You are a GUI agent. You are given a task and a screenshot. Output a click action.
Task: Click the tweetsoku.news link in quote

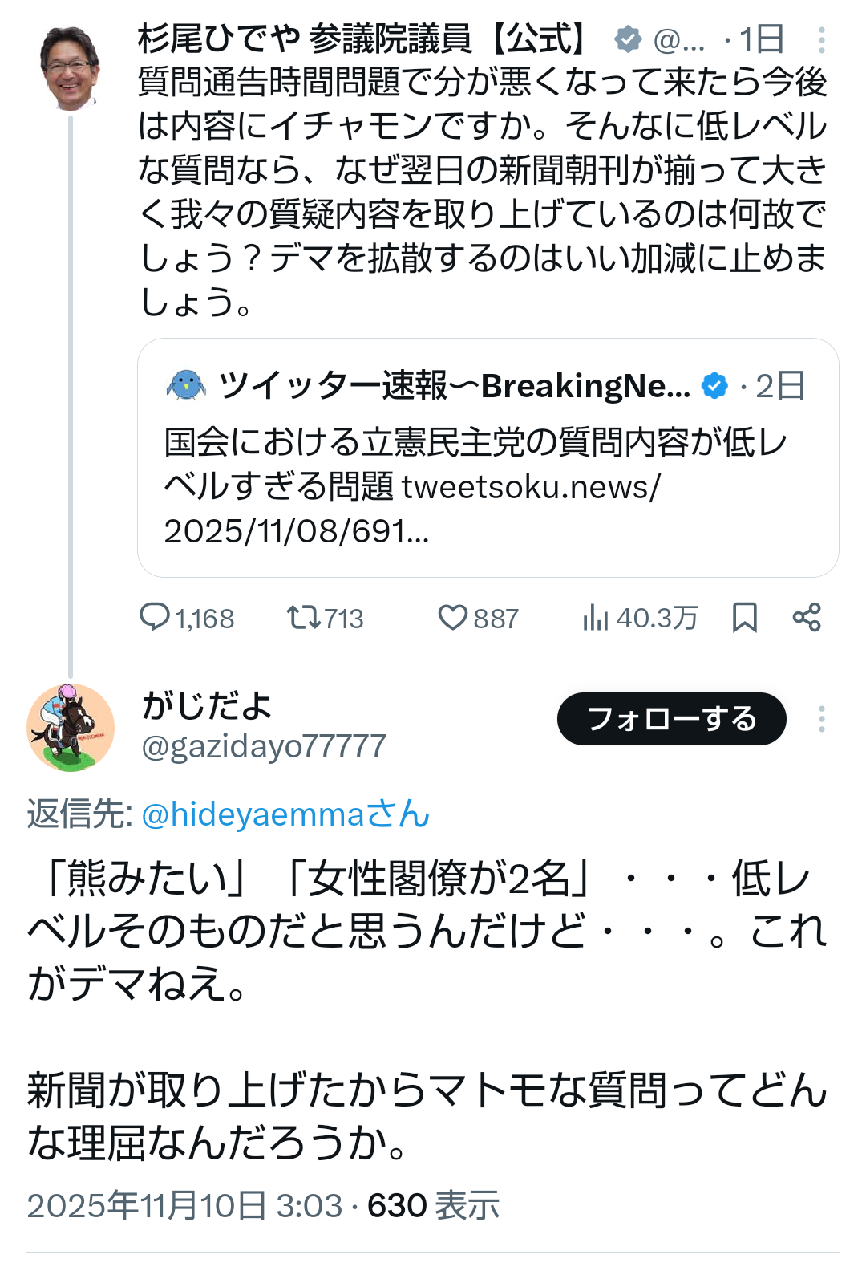(531, 486)
